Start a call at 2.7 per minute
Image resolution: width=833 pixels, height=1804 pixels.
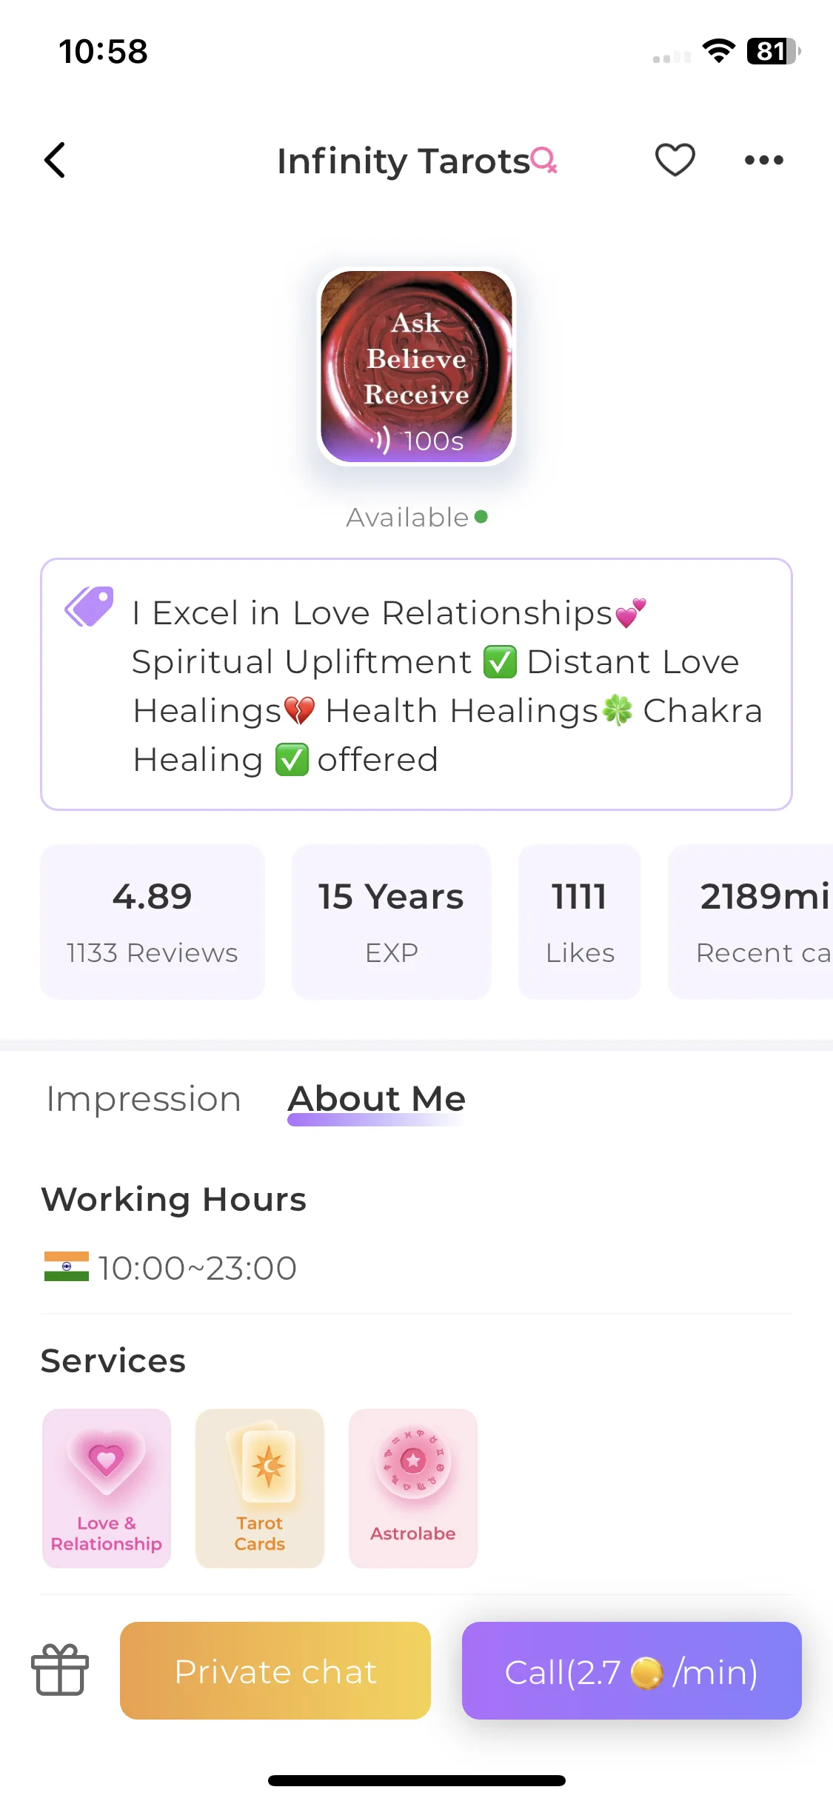tap(632, 1671)
